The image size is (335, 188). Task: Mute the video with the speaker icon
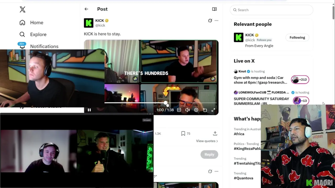click(188, 110)
